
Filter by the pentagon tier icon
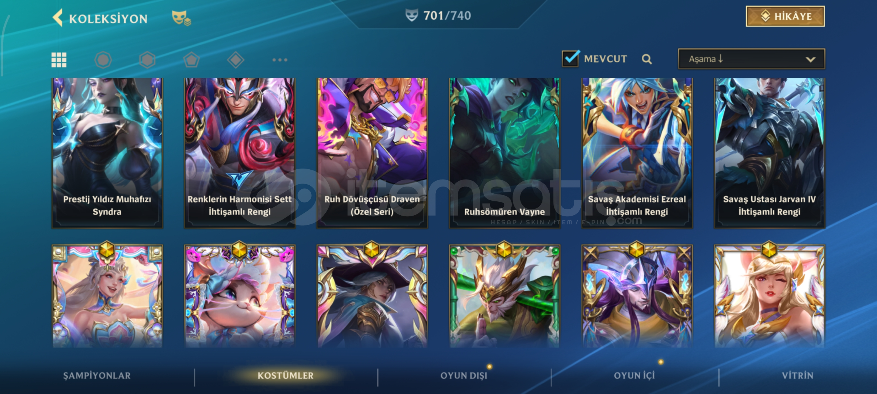coord(191,60)
